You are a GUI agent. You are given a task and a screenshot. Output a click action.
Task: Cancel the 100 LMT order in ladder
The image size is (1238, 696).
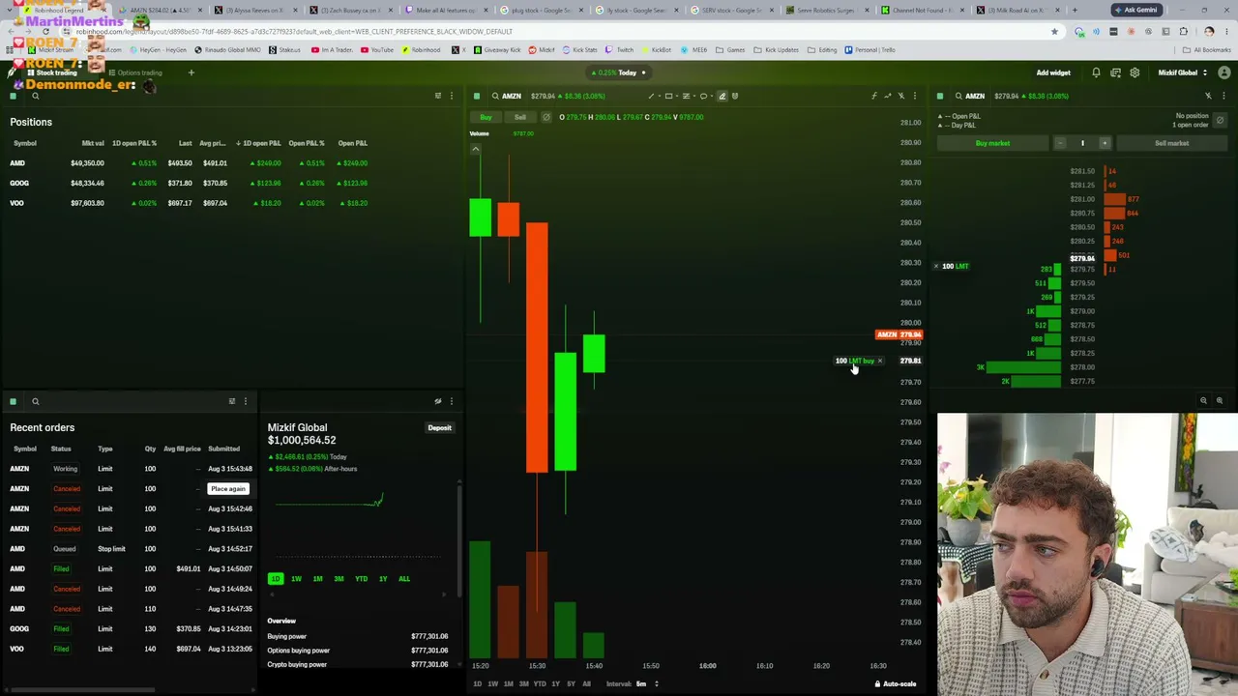tap(935, 266)
